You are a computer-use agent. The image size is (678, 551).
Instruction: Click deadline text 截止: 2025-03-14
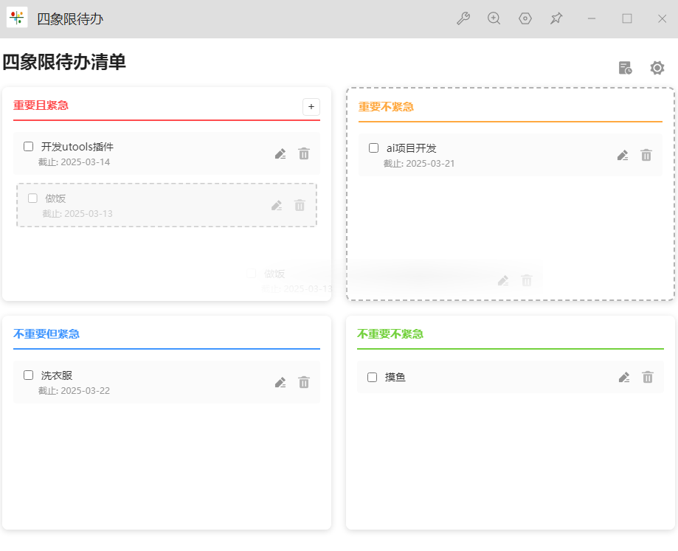click(74, 162)
